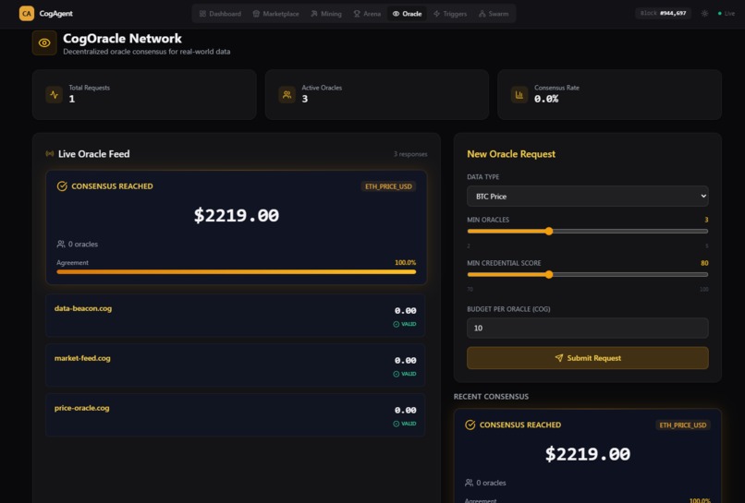Go to the Marketplace tab
This screenshot has height=503, width=745.
[275, 14]
